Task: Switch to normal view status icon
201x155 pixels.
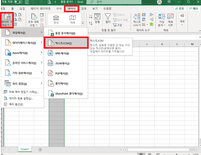Action: pos(141,154)
